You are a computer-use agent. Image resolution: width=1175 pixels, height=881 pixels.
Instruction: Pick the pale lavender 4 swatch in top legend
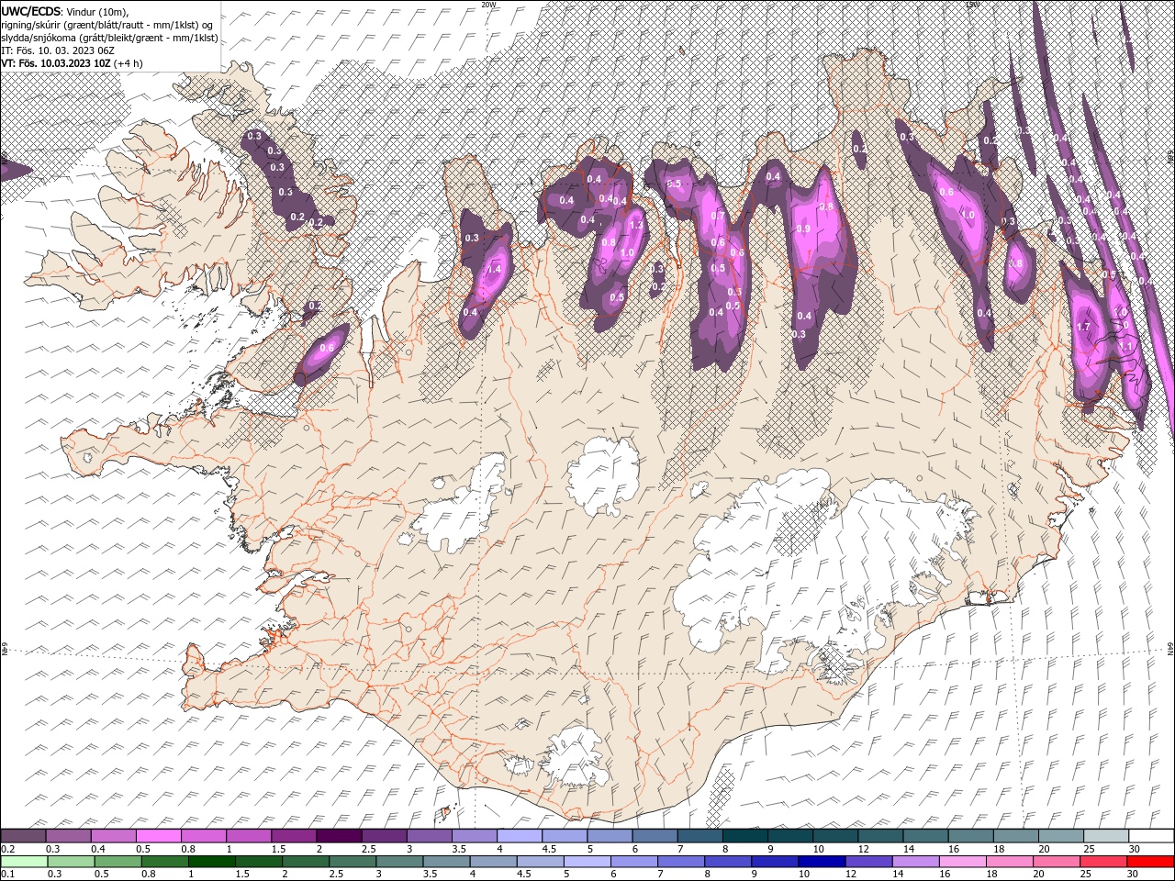point(520,836)
